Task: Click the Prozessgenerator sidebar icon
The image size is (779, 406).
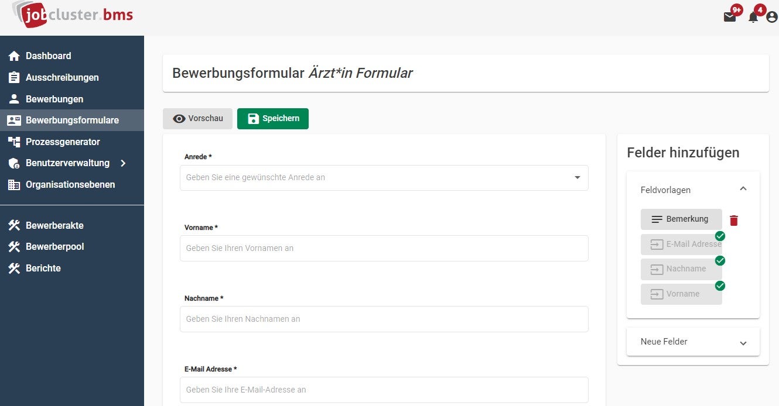Action: click(14, 142)
